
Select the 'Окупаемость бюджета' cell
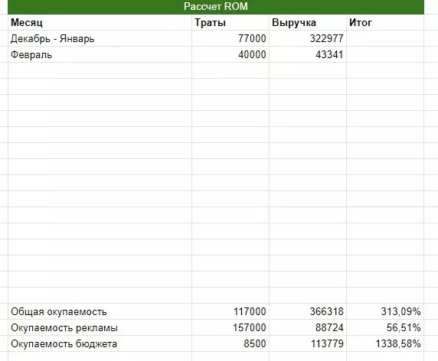[100, 343]
